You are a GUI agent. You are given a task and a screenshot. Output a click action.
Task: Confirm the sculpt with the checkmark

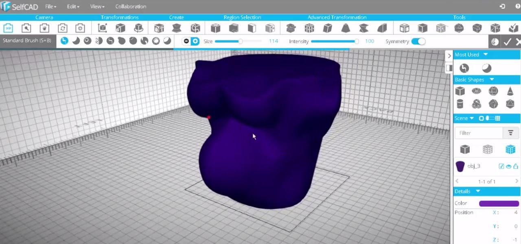pos(508,41)
